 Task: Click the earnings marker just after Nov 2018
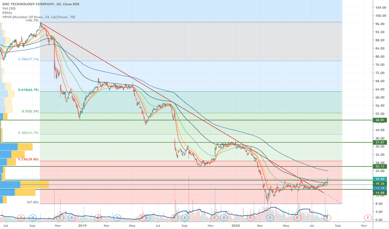[60, 218]
